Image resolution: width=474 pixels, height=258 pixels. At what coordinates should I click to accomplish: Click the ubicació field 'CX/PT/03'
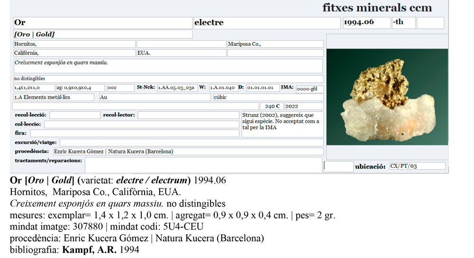click(417, 166)
